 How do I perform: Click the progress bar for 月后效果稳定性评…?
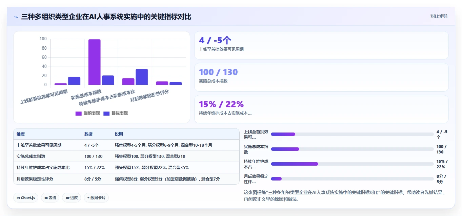[x=352, y=179]
